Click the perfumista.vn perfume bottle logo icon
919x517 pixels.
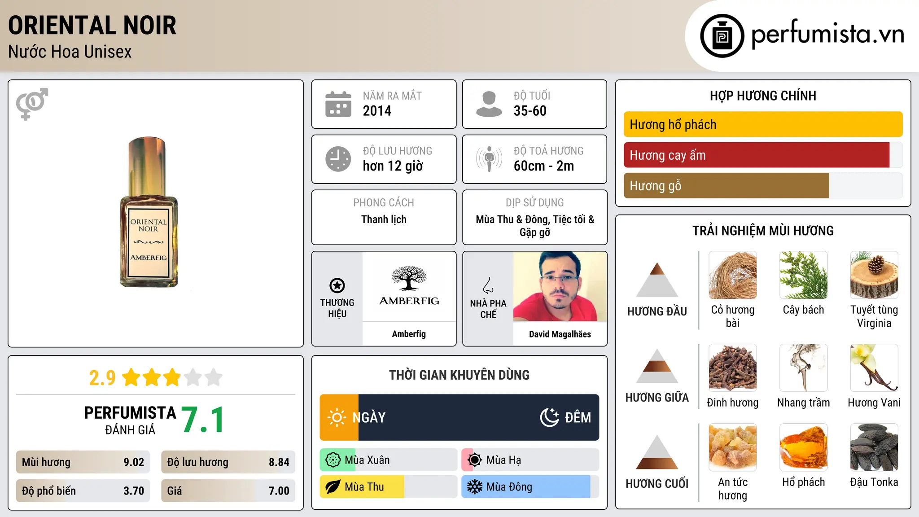coord(722,36)
